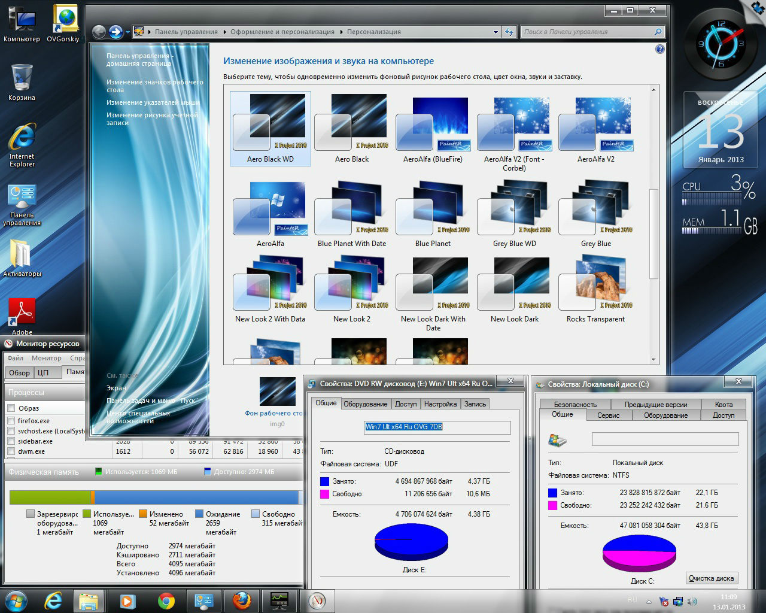Show hidden system tray icons
This screenshot has width=766, height=613.
649,601
